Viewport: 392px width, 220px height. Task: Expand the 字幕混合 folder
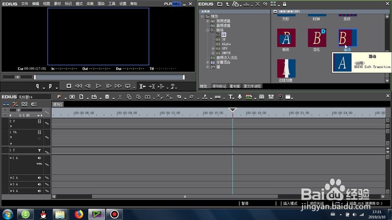(x=207, y=62)
